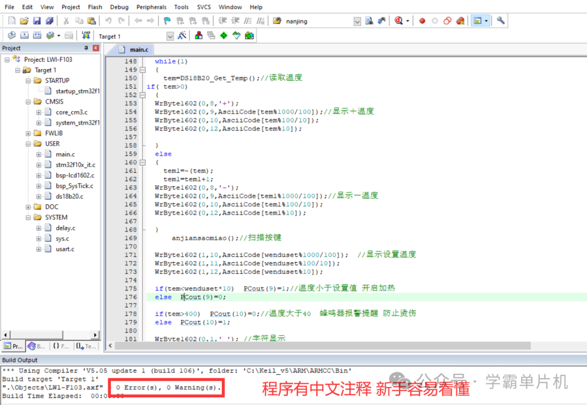Select delay.c in the SYSTEM folder
The width and height of the screenshot is (587, 405).
point(66,228)
